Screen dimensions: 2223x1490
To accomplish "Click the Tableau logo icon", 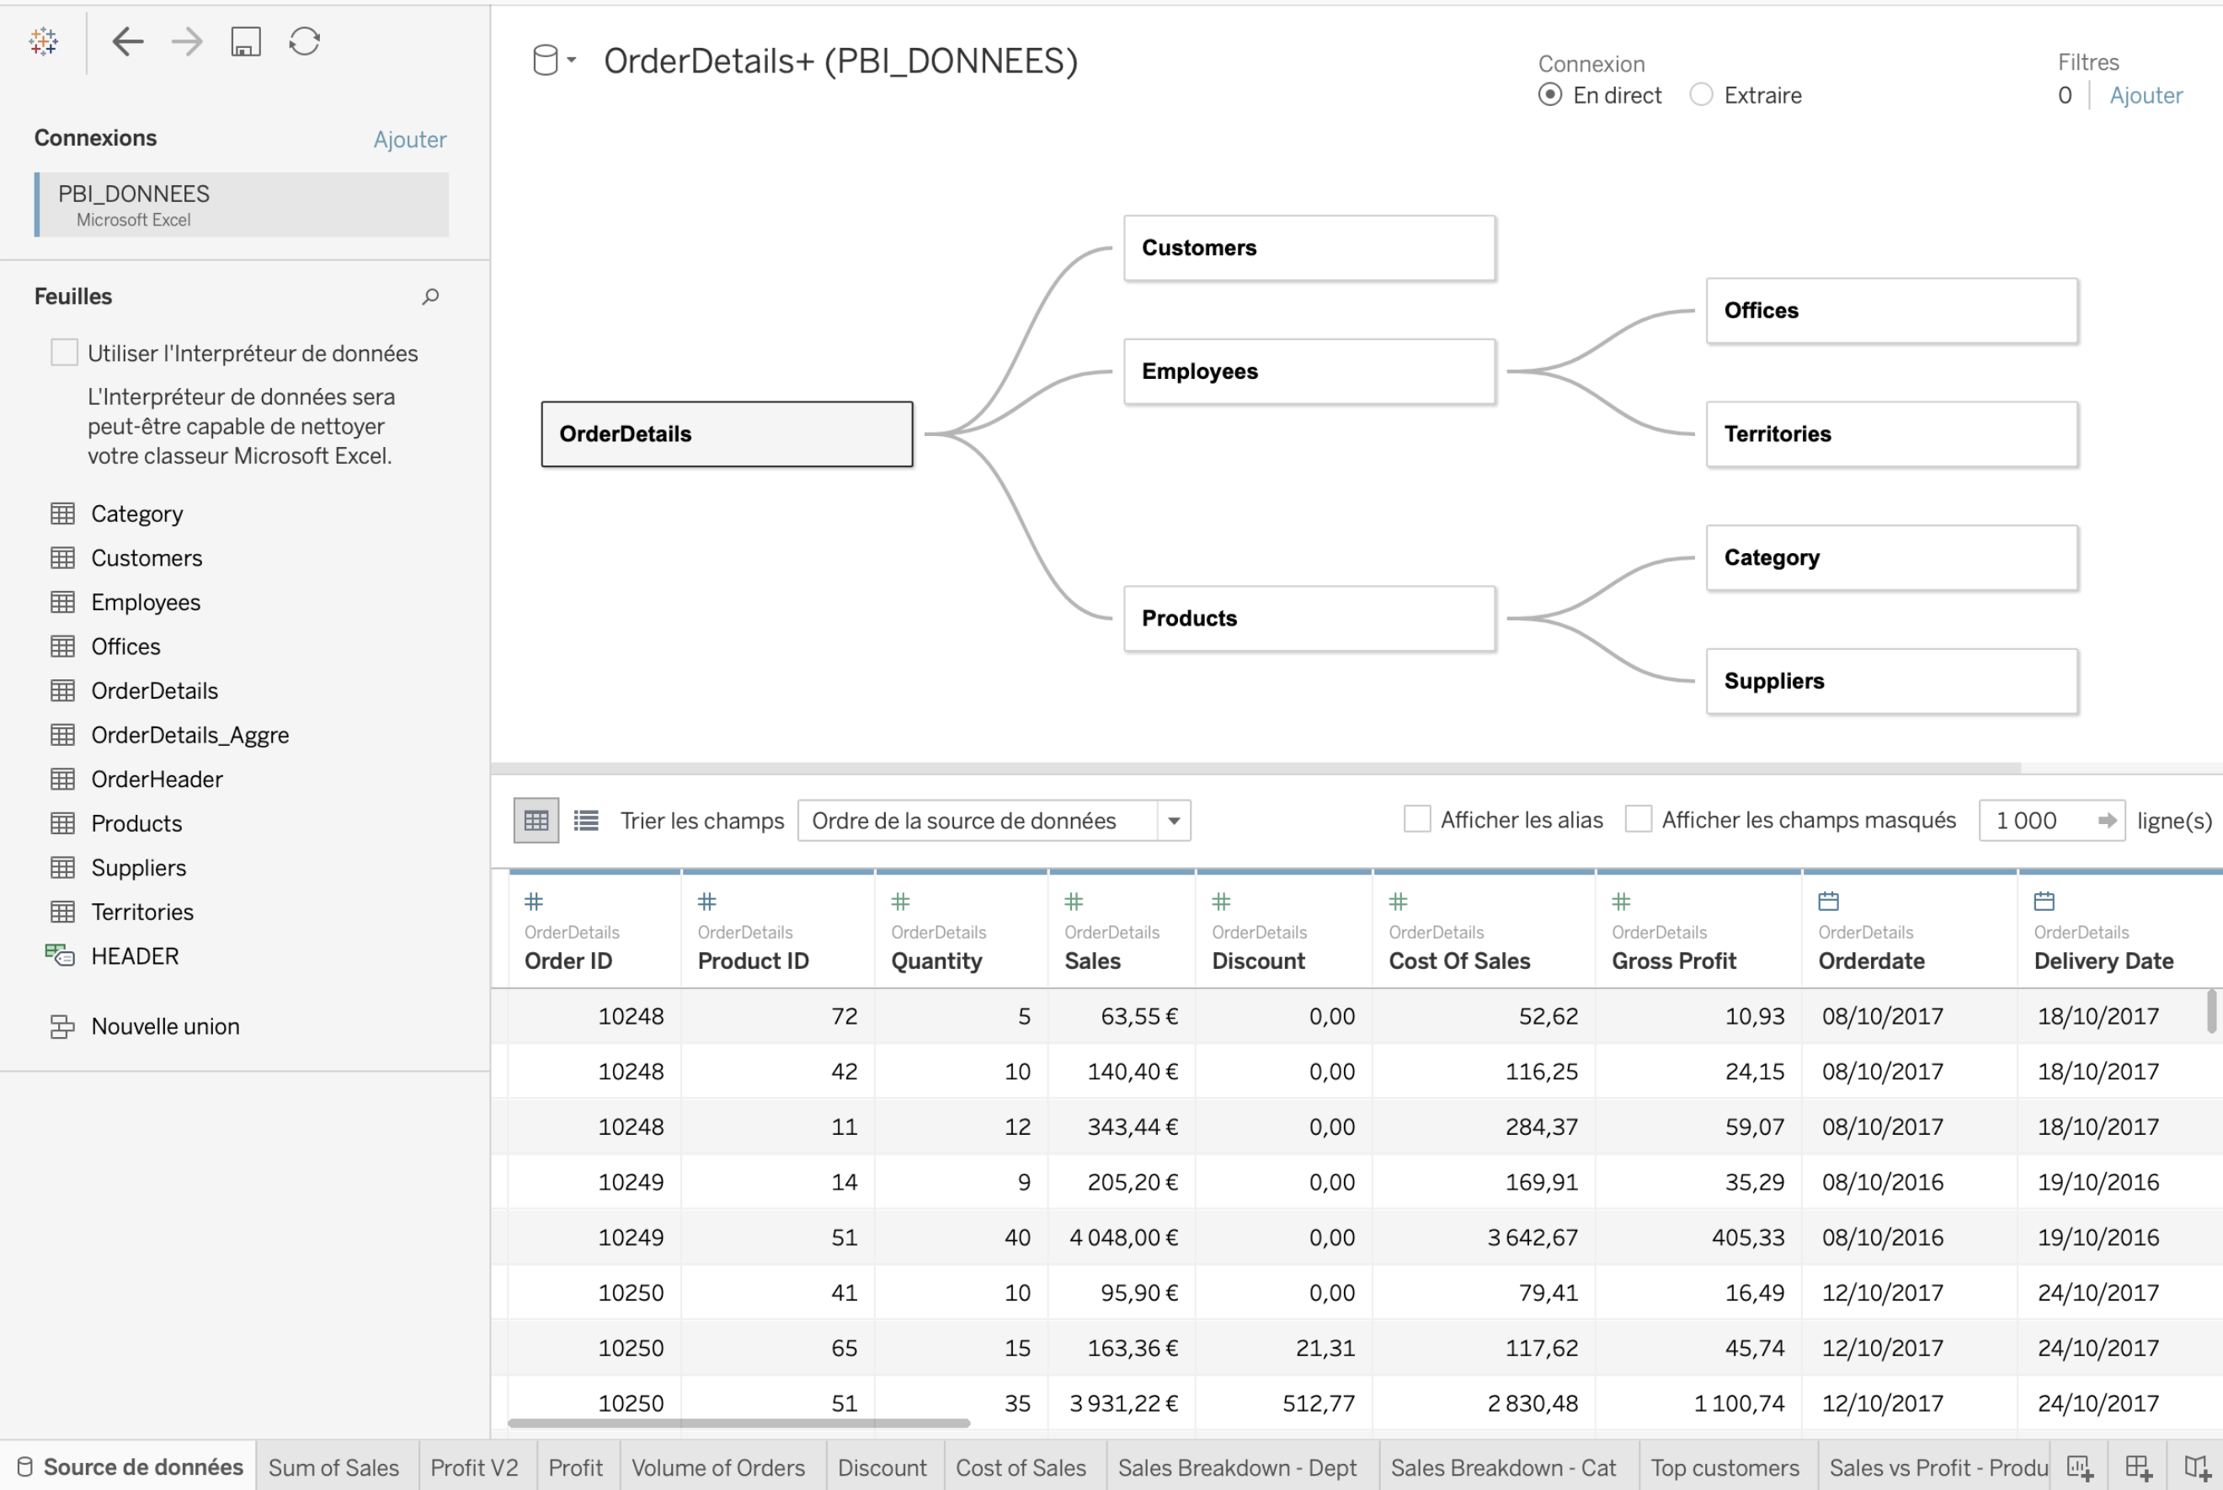I will click(44, 41).
